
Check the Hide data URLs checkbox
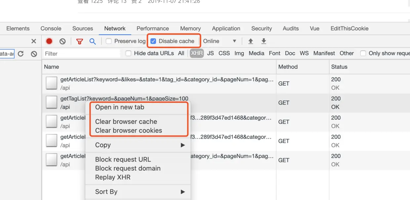click(128, 53)
